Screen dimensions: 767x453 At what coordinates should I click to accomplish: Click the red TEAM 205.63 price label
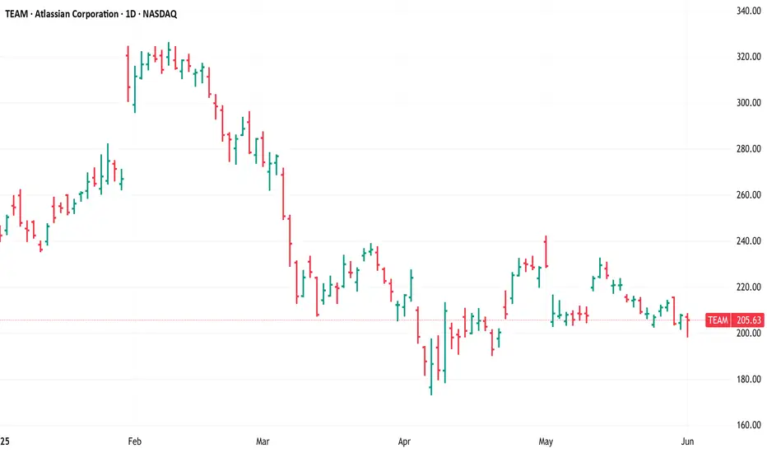click(734, 320)
